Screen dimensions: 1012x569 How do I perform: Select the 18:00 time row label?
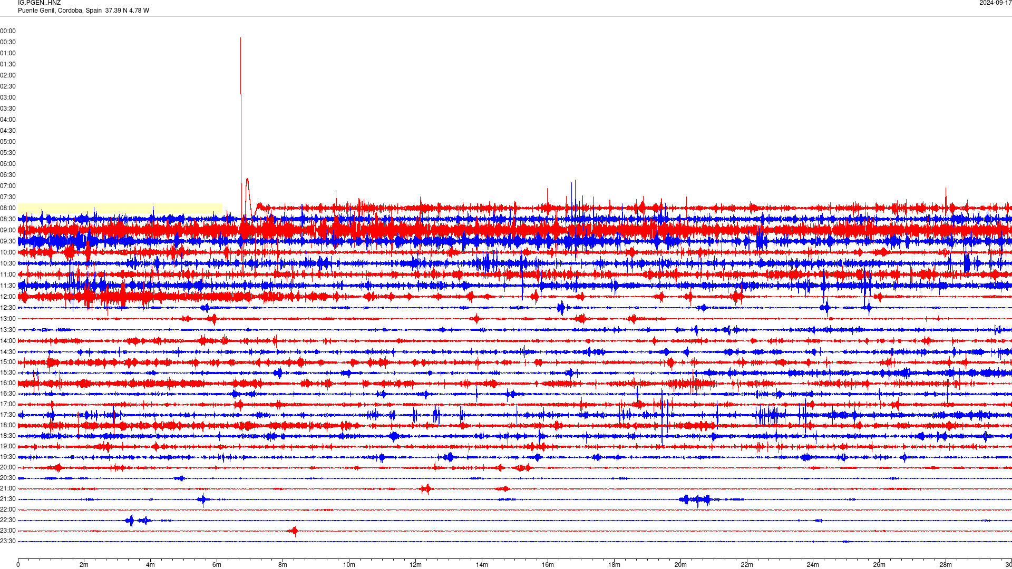click(8, 425)
